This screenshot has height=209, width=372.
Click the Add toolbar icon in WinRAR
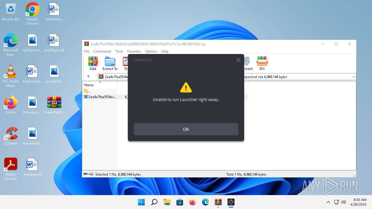coord(93,64)
